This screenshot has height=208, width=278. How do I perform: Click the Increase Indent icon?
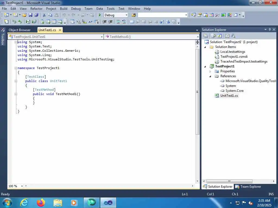tap(110, 22)
